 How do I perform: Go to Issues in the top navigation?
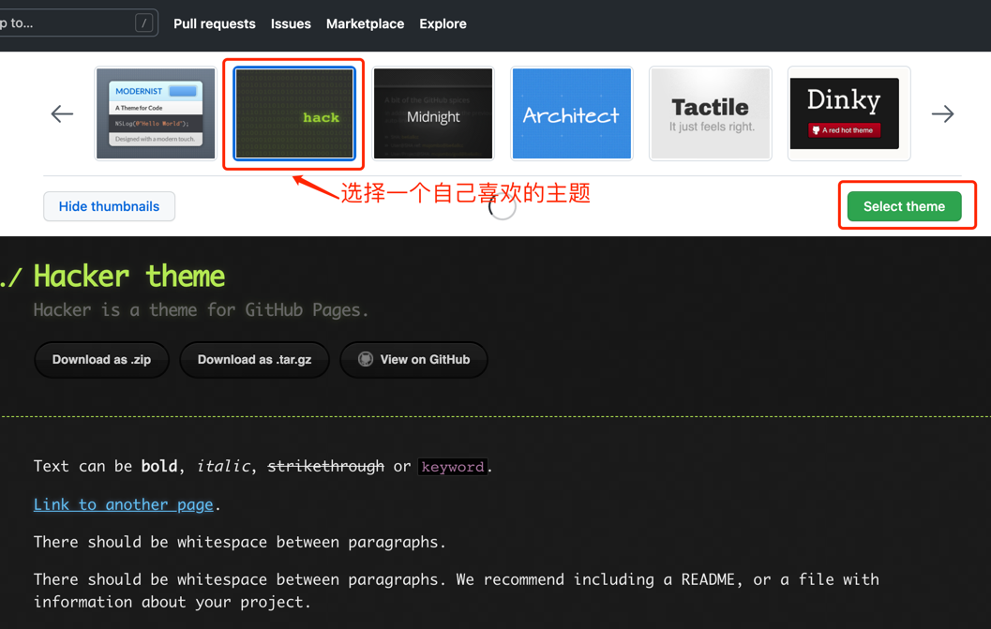291,23
